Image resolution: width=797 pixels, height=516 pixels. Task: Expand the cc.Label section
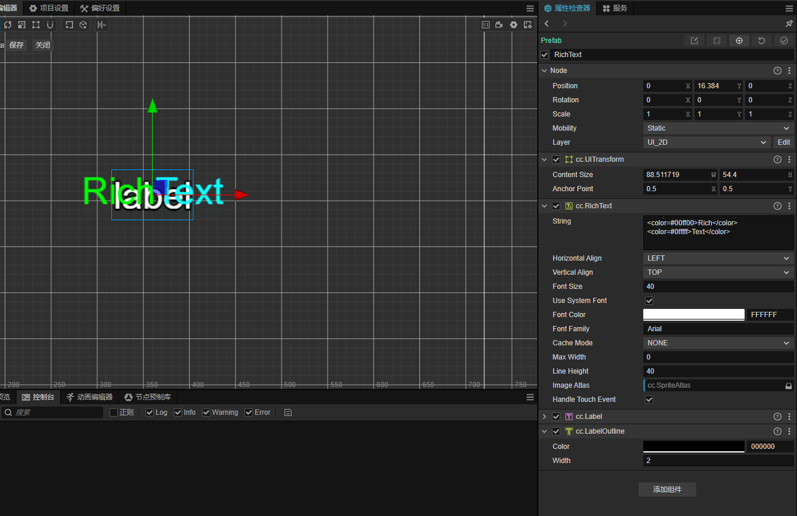(544, 417)
